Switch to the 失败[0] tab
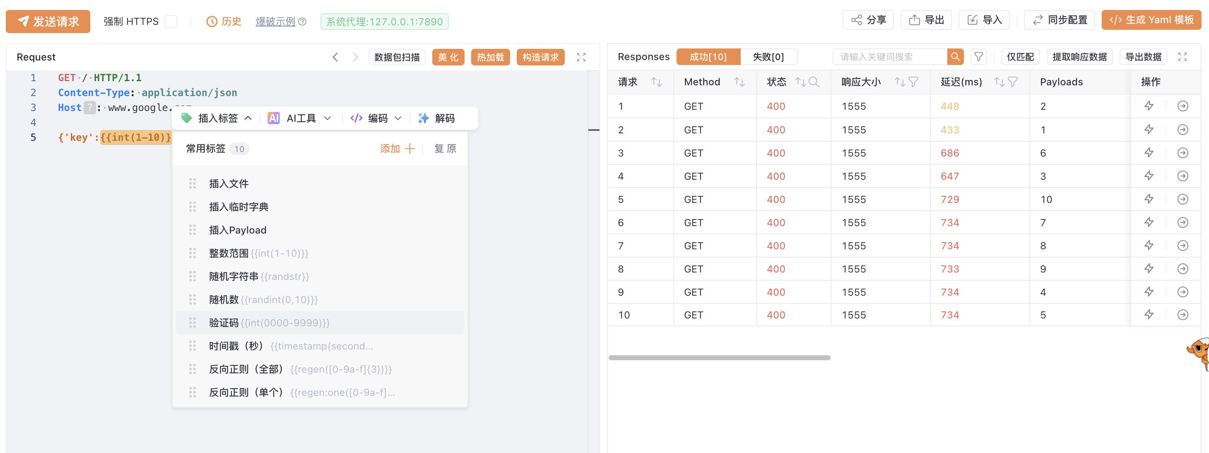 (768, 57)
